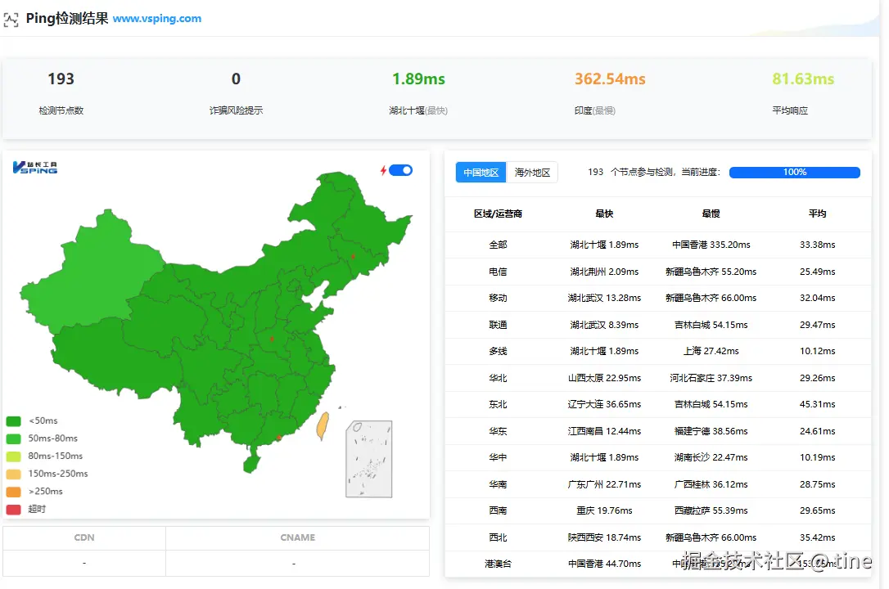The width and height of the screenshot is (889, 589).
Task: Select the 华北 row label
Action: coord(498,378)
